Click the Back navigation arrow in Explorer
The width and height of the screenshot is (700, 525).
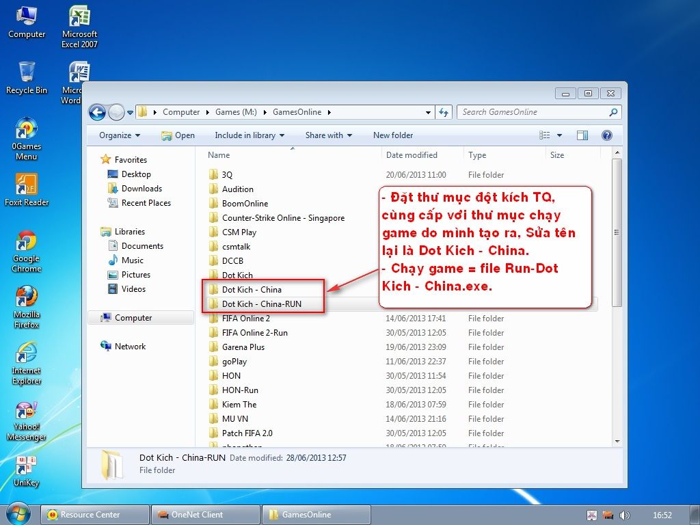(x=97, y=112)
